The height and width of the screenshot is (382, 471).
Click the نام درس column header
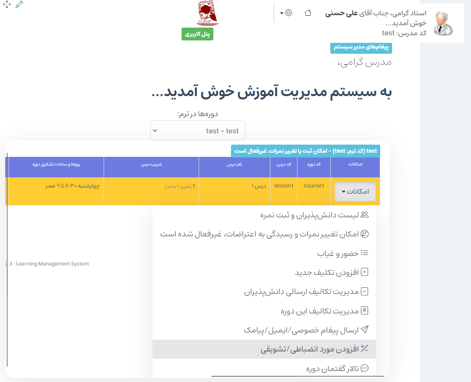coord(235,167)
